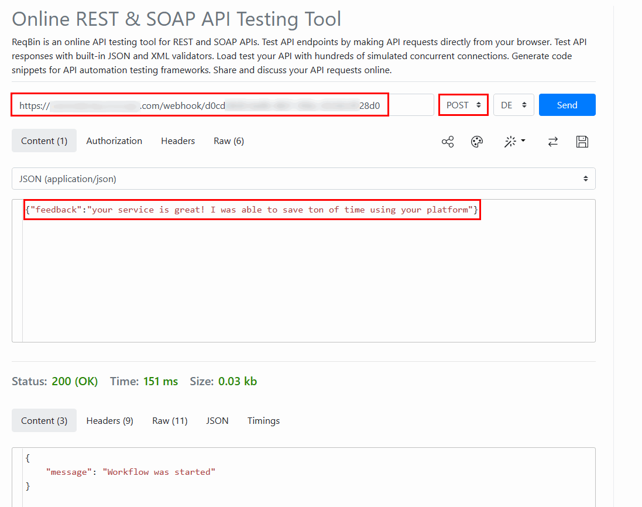642x507 pixels.
Task: Open the Headers request tab
Action: tap(177, 141)
